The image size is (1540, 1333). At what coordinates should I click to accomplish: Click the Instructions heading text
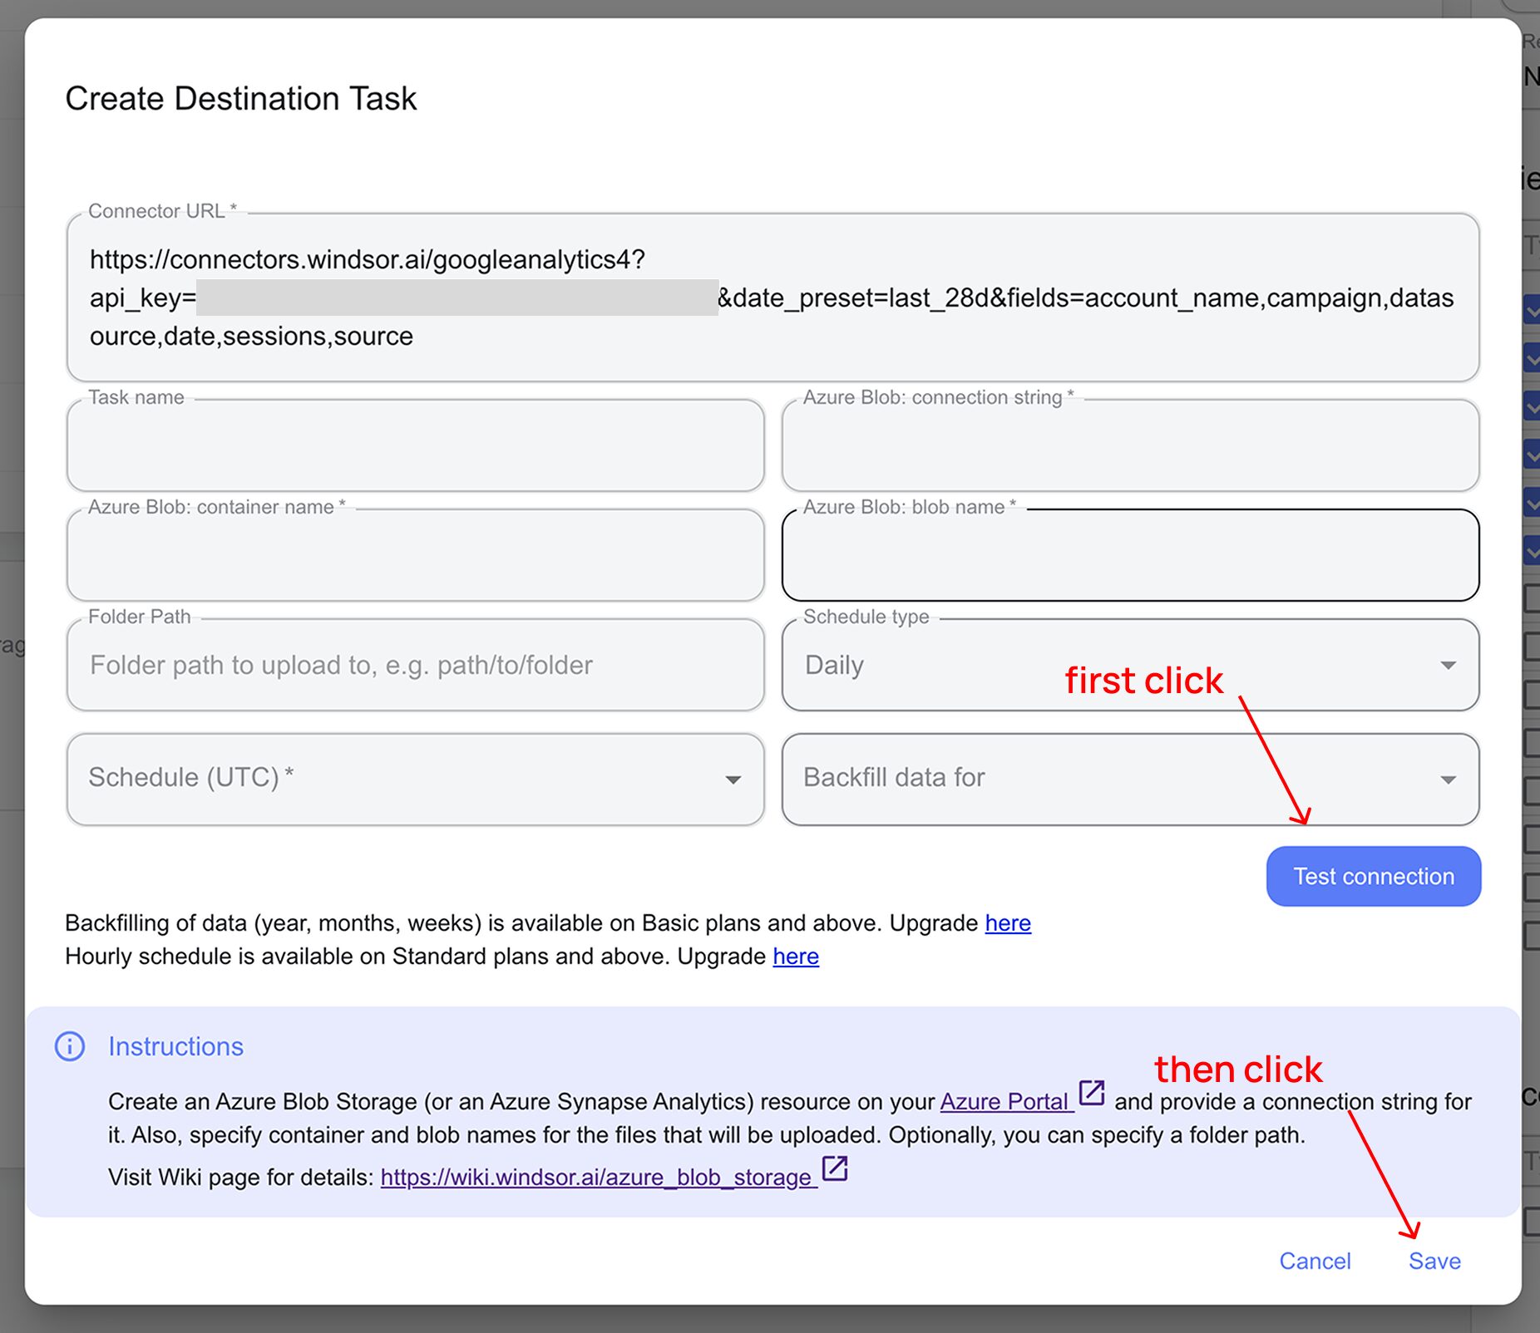pos(175,1046)
